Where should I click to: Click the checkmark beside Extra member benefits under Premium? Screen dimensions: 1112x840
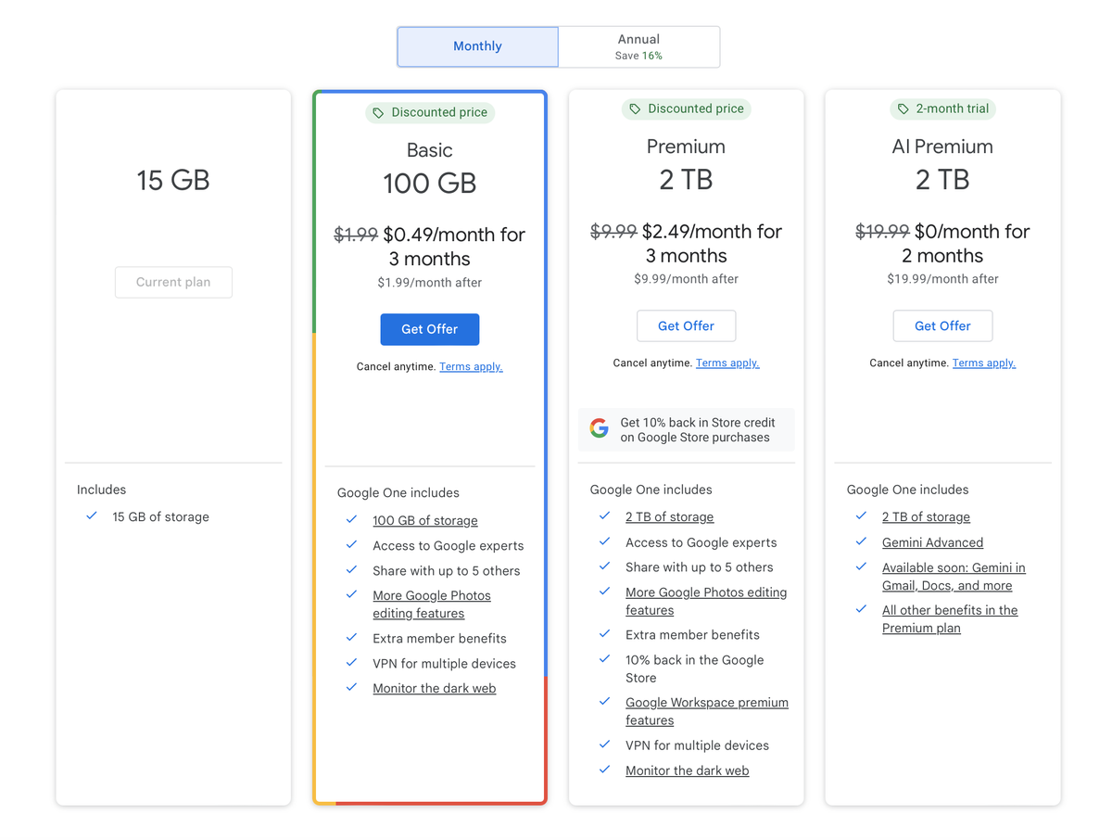[605, 634]
